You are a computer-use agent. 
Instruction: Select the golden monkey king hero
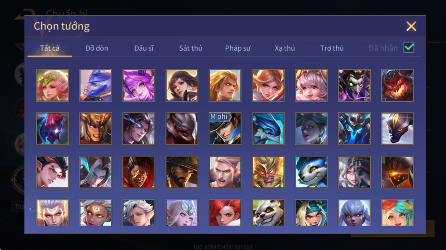[x=268, y=172]
